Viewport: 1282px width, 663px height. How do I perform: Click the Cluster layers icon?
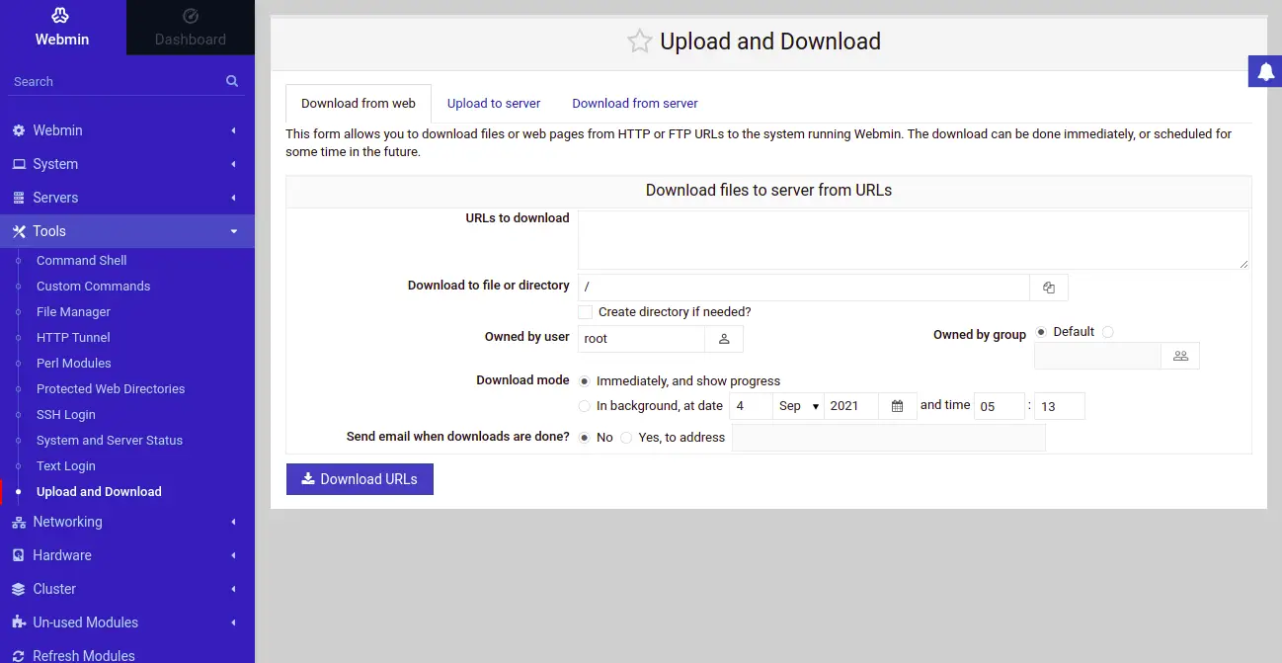pyautogui.click(x=18, y=589)
